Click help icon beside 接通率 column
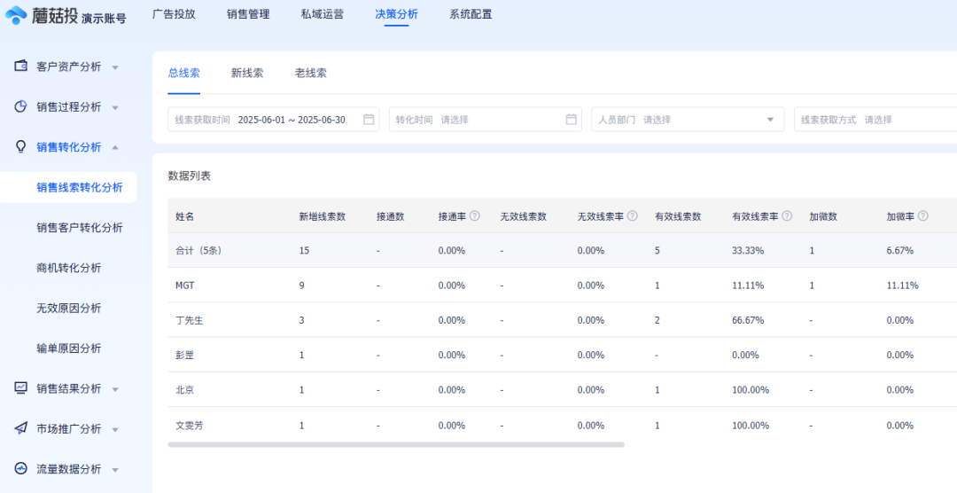The width and height of the screenshot is (957, 493). tap(475, 215)
